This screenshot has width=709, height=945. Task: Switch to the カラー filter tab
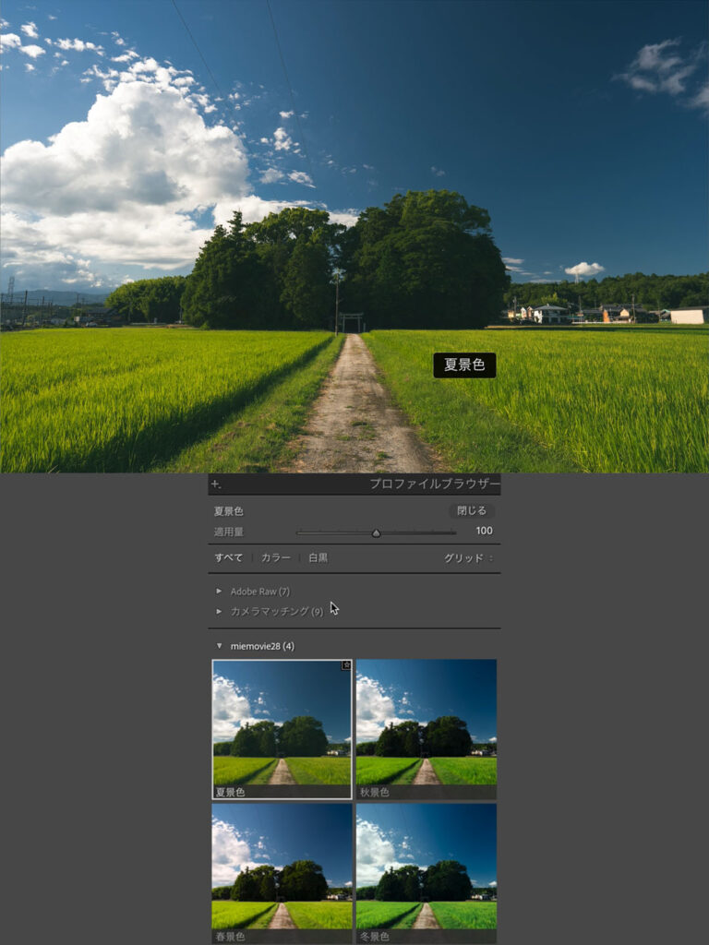coord(275,558)
